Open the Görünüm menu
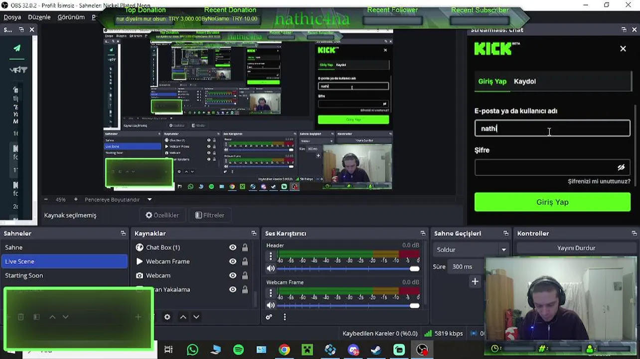 pos(71,17)
